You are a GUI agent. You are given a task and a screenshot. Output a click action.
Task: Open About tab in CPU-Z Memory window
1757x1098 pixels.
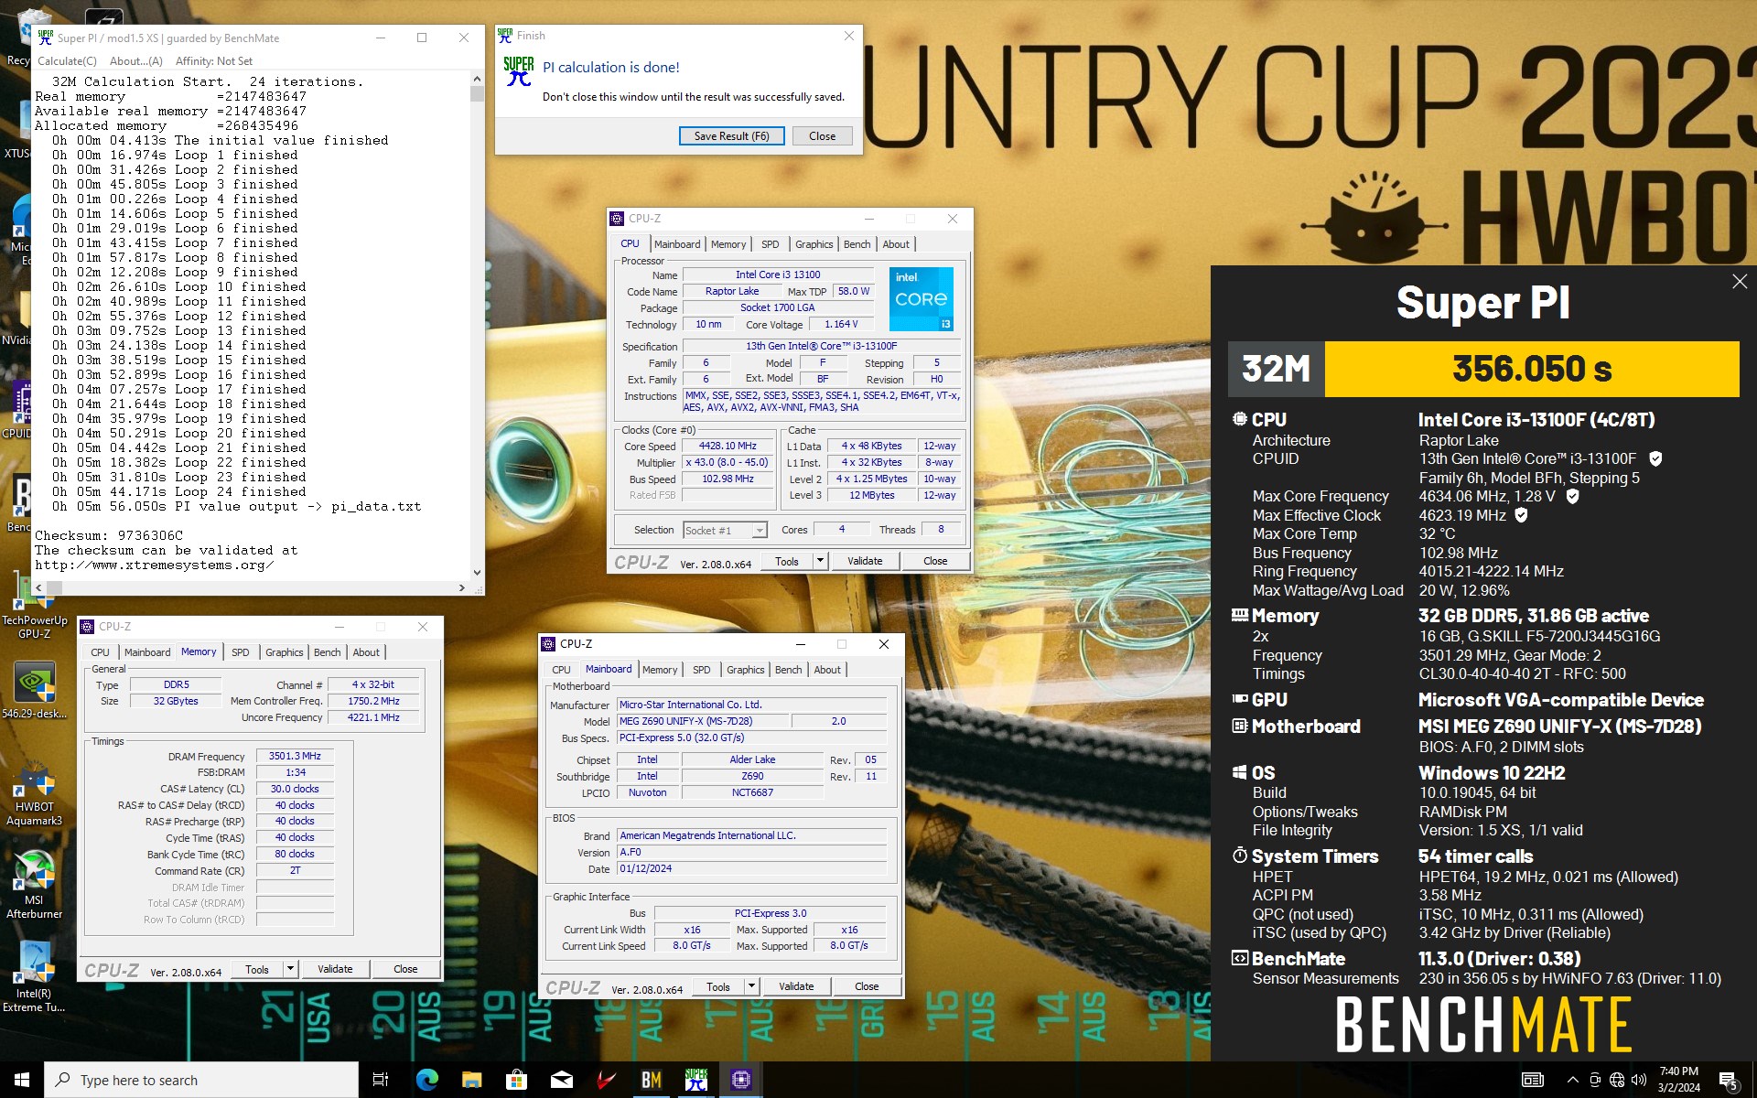coord(366,652)
